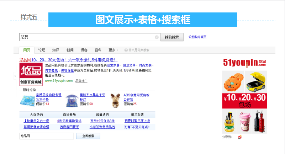Click the 绚兰女装 table header
Screen dimensions: 285x154
pyautogui.click(x=137, y=115)
